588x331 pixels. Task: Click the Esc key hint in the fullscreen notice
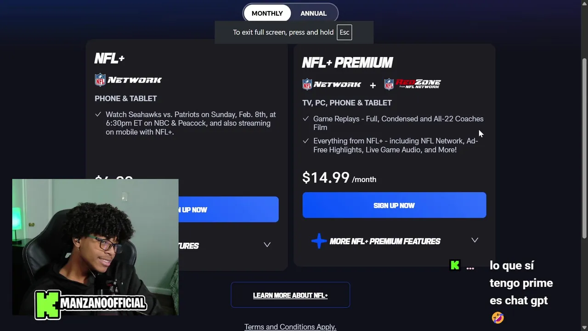(x=345, y=32)
